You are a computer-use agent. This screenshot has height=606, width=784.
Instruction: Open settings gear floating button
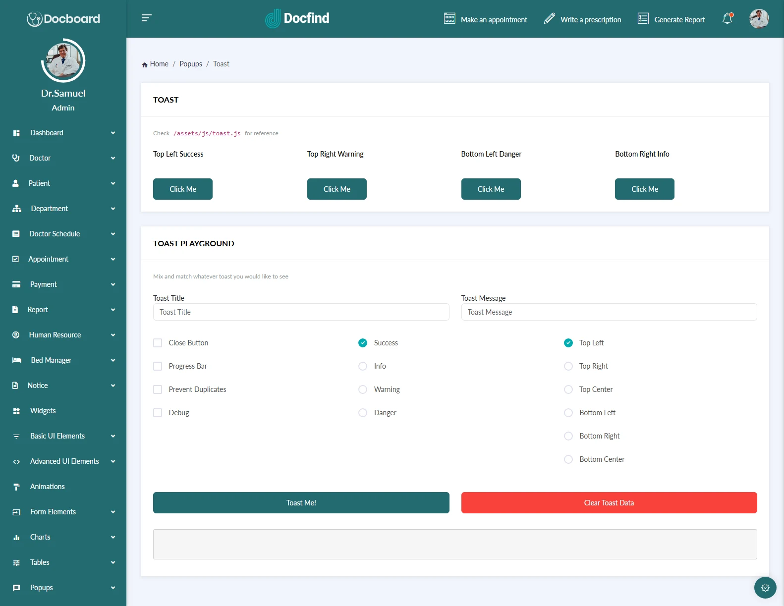(765, 587)
